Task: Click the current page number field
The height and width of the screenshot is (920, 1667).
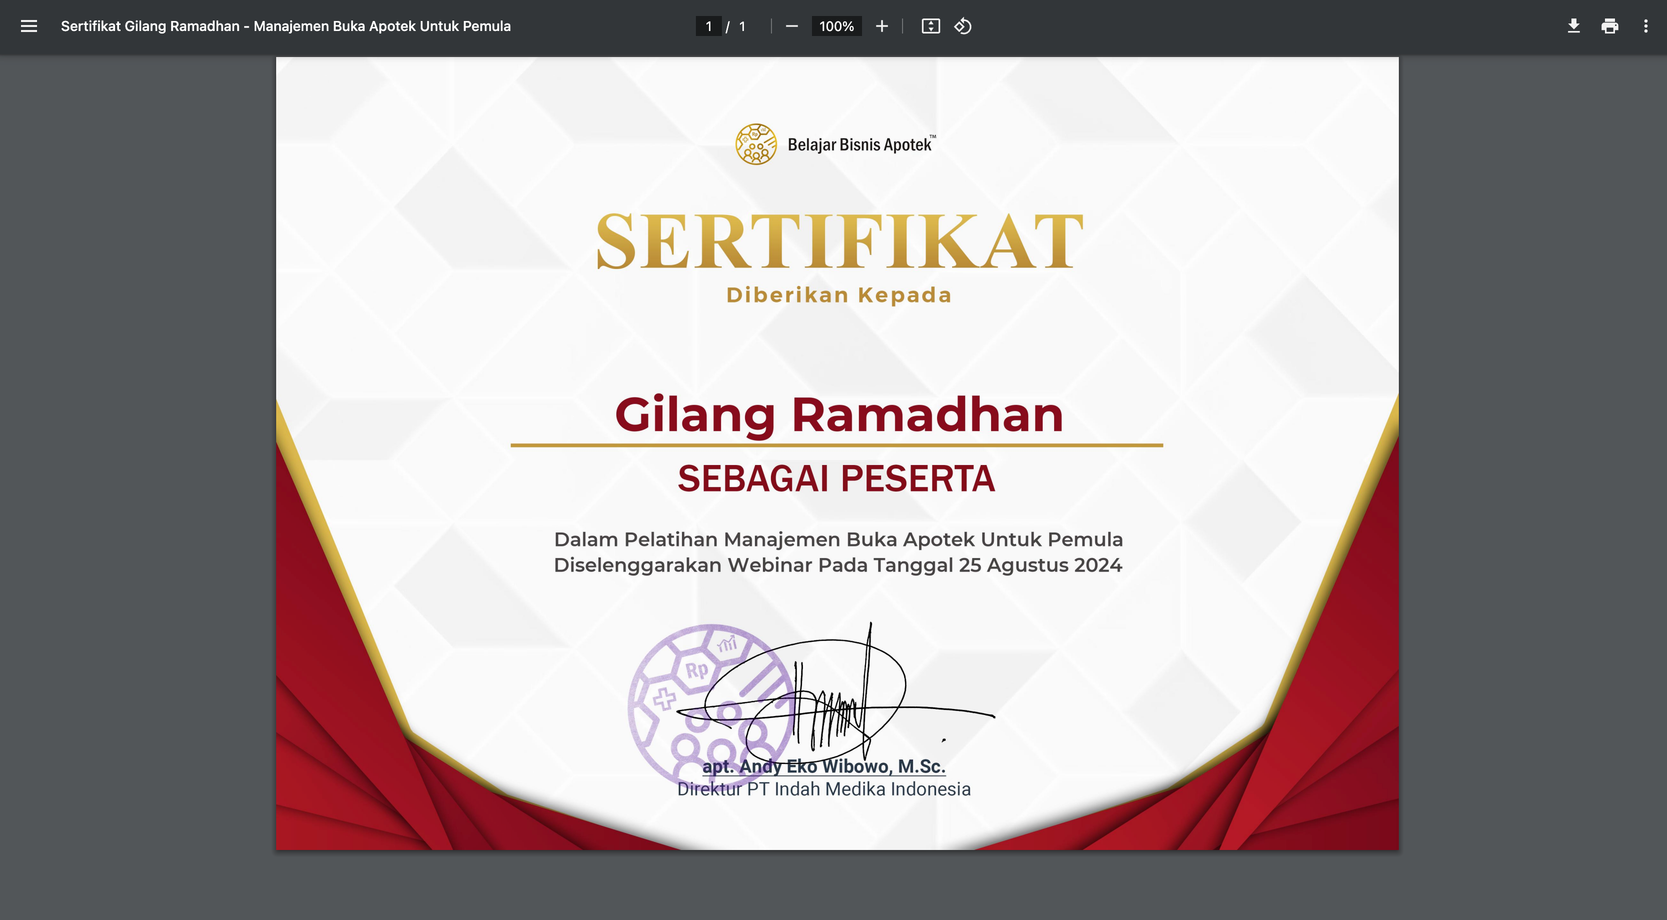Action: pos(708,26)
